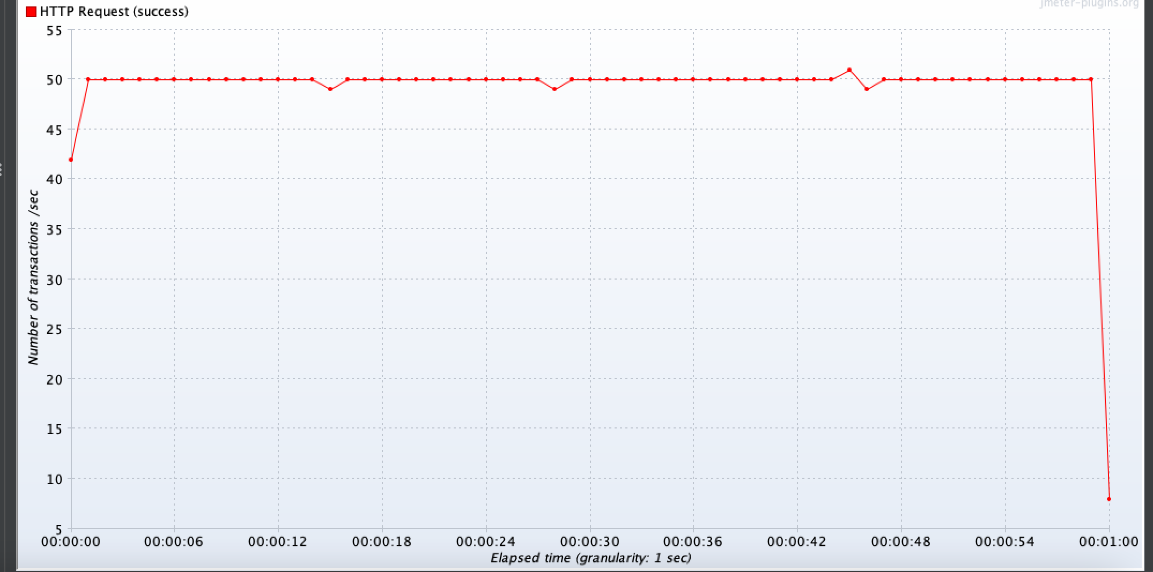Click the x-axis label "00:00:00"

(71, 541)
